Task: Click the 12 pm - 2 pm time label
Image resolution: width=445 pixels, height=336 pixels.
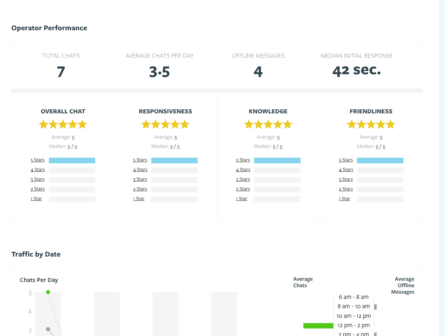Action: pyautogui.click(x=353, y=326)
